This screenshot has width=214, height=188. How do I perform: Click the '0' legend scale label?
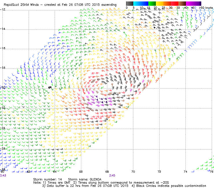[x=127, y=8]
